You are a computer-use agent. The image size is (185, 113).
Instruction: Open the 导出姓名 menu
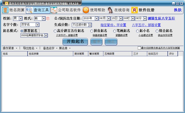(x=30, y=48)
